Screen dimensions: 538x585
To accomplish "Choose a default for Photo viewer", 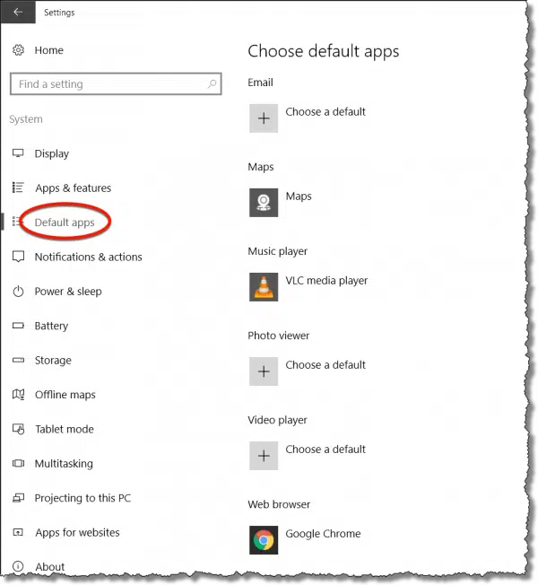I will pos(325,364).
